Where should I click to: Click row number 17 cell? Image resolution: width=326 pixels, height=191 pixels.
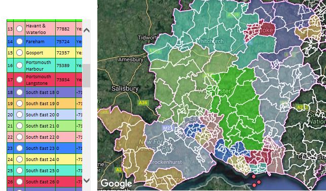[10, 80]
